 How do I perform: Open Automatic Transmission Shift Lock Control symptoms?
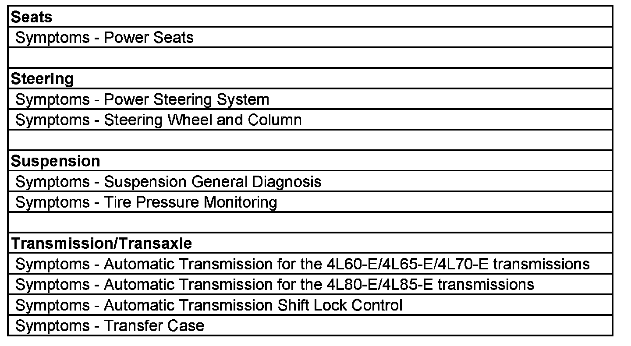(209, 305)
